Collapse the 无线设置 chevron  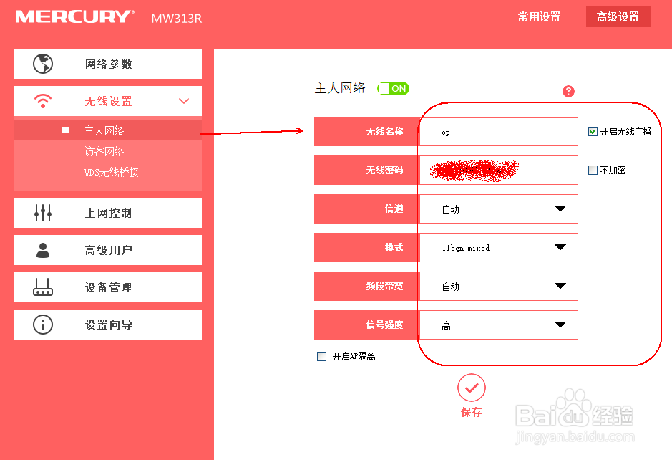(x=184, y=101)
